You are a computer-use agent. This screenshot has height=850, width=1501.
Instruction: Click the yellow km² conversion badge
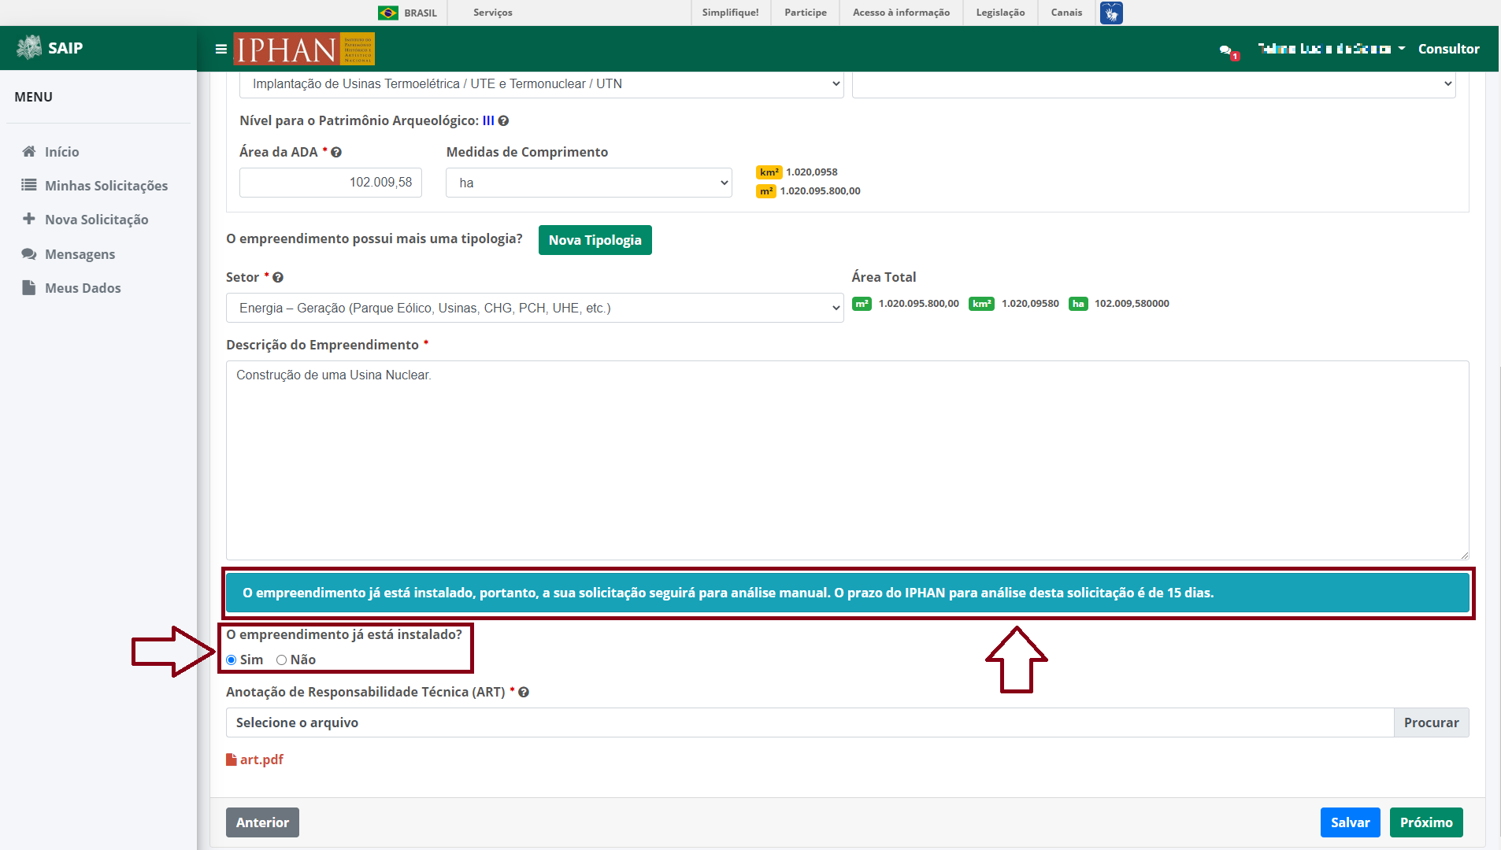tap(769, 172)
